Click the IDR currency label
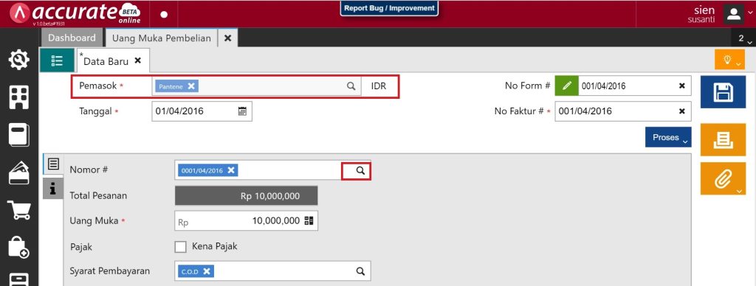Viewport: 756px width, 286px height. pos(379,87)
